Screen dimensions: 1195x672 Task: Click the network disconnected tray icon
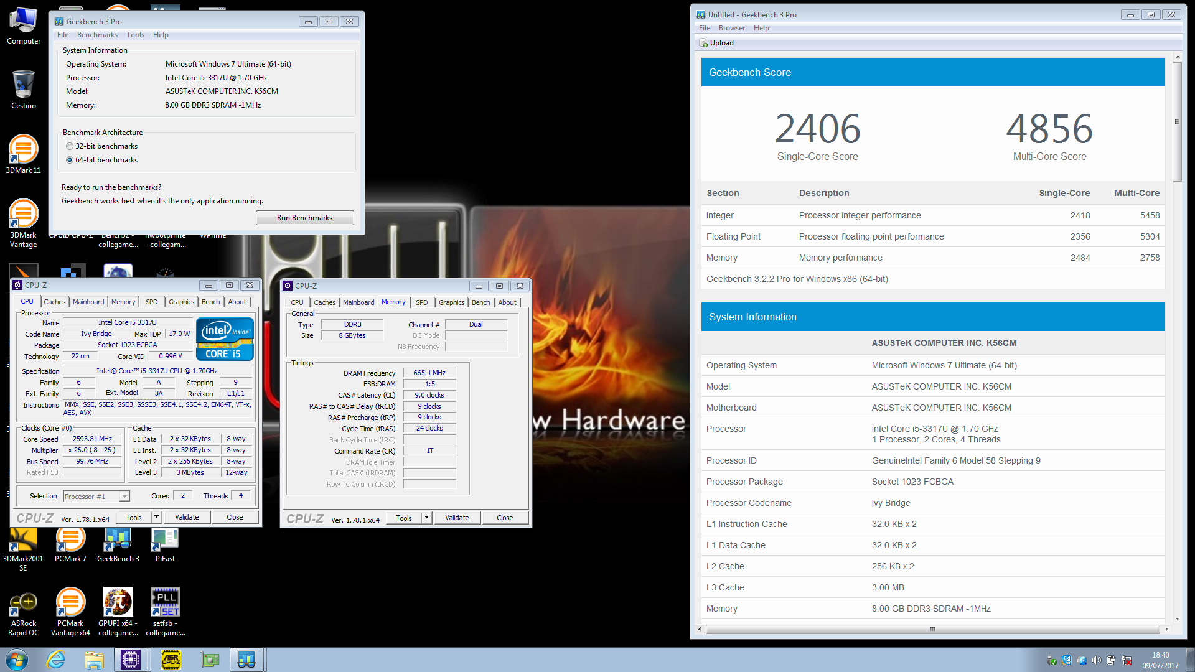1127,660
